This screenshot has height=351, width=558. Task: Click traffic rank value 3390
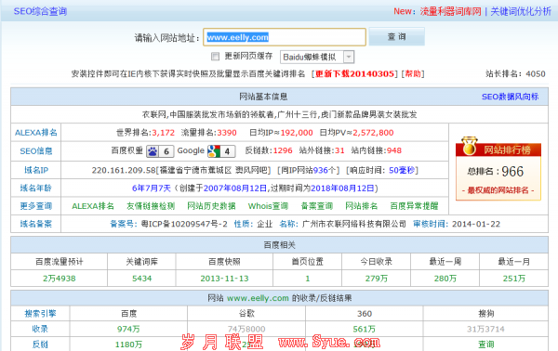(227, 133)
